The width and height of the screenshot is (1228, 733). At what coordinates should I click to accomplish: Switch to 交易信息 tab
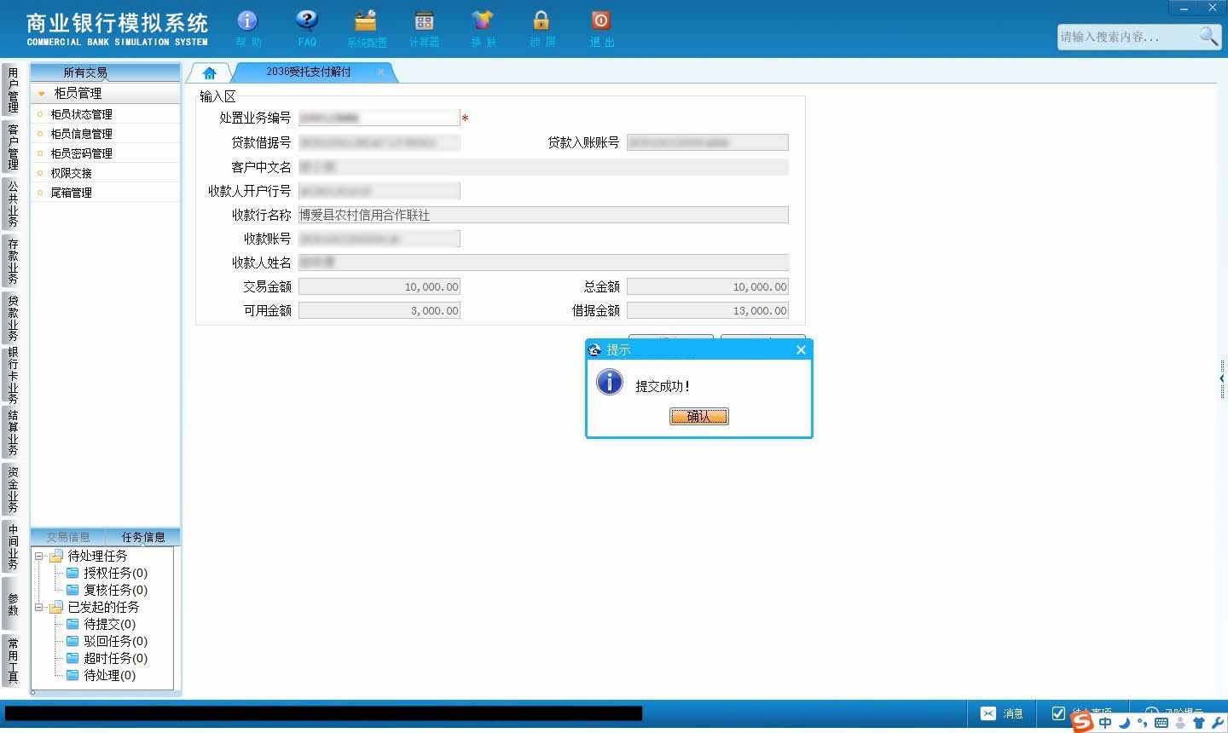pos(68,537)
